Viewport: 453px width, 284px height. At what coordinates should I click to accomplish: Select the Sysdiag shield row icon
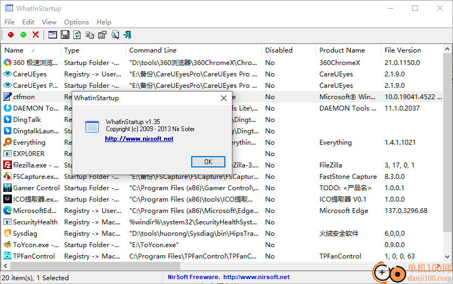[x=7, y=233]
